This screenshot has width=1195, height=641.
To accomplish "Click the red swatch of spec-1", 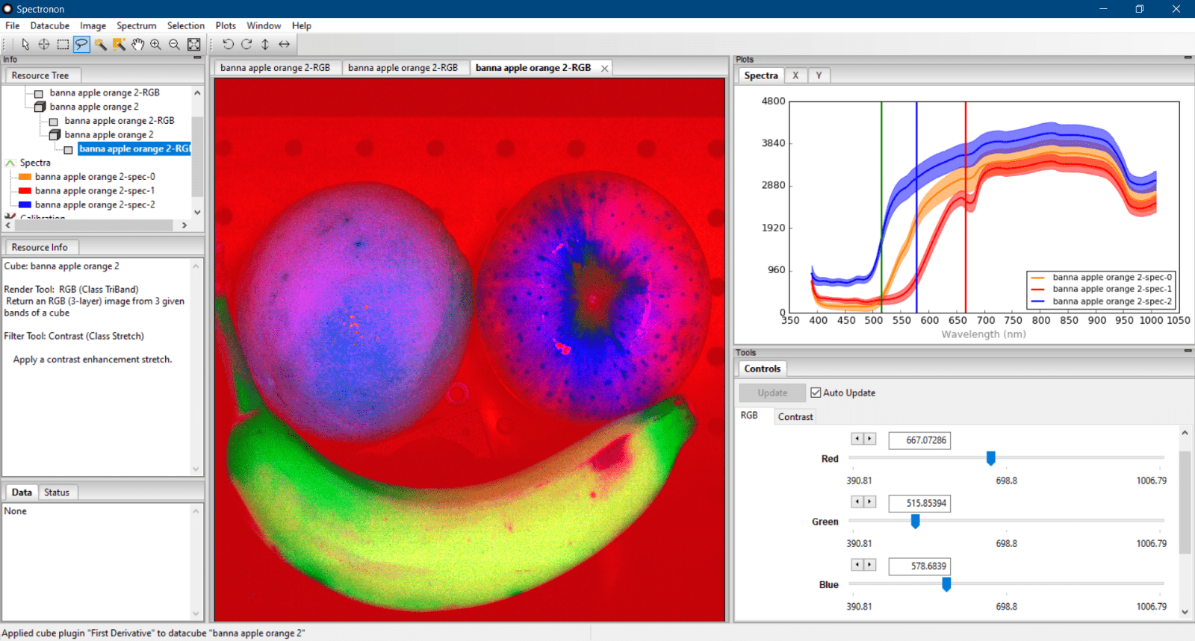I will 25,191.
